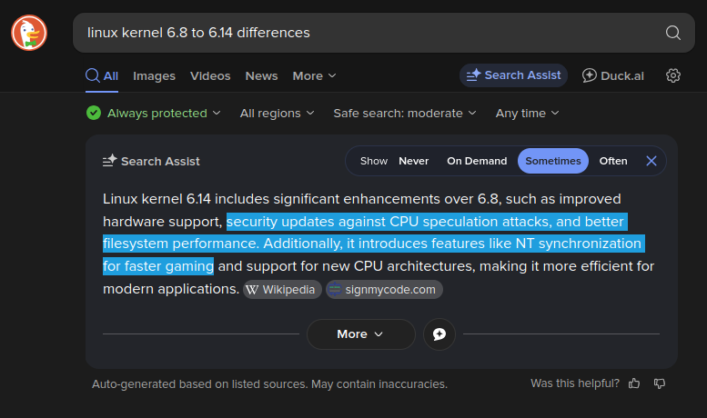Switch to the News tab
The width and height of the screenshot is (707, 418).
coord(261,76)
